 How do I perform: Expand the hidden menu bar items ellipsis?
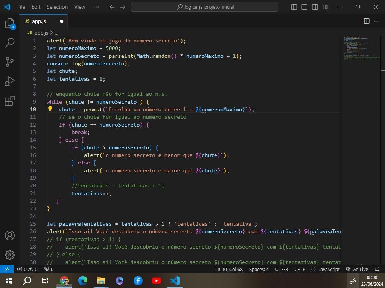click(96, 7)
